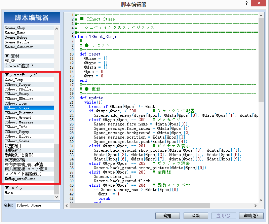Image resolution: width=269 pixels, height=224 pixels.
Task: Select the TShoot_Item script
Action: (x=29, y=103)
